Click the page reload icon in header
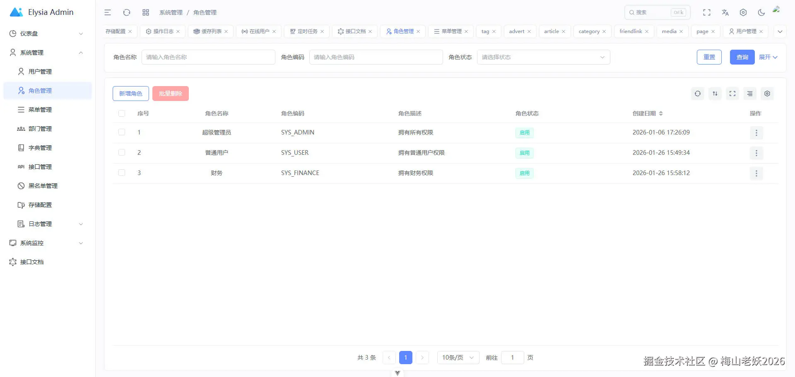The height and width of the screenshot is (377, 795). pyautogui.click(x=127, y=12)
